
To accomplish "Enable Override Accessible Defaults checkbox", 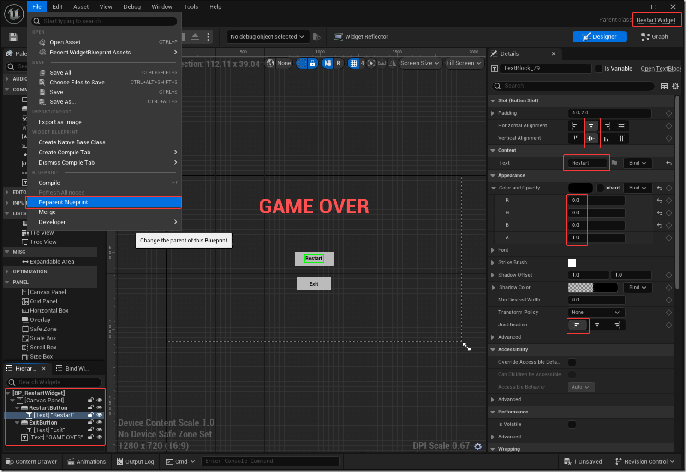I will point(572,362).
